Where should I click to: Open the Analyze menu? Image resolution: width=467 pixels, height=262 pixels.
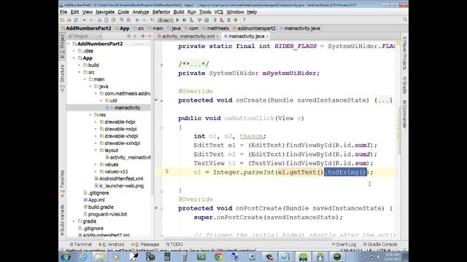point(141,12)
